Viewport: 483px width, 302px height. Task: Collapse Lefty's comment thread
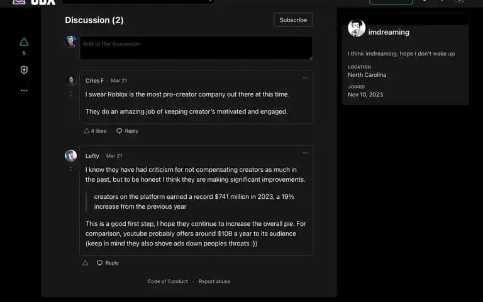[x=71, y=169]
